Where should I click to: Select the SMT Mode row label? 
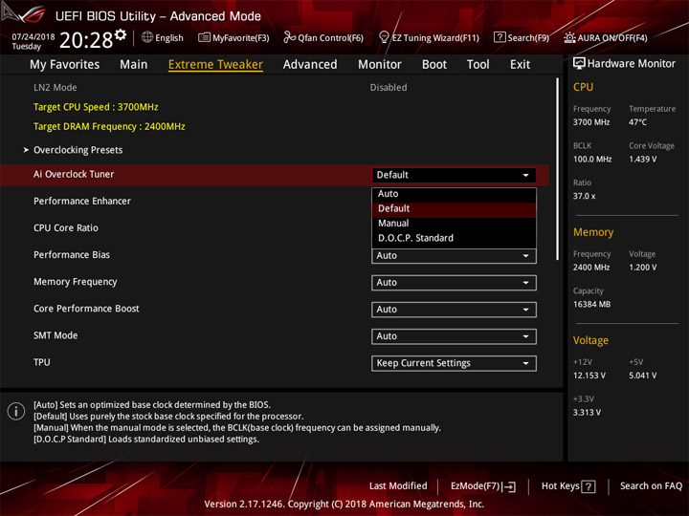56,335
